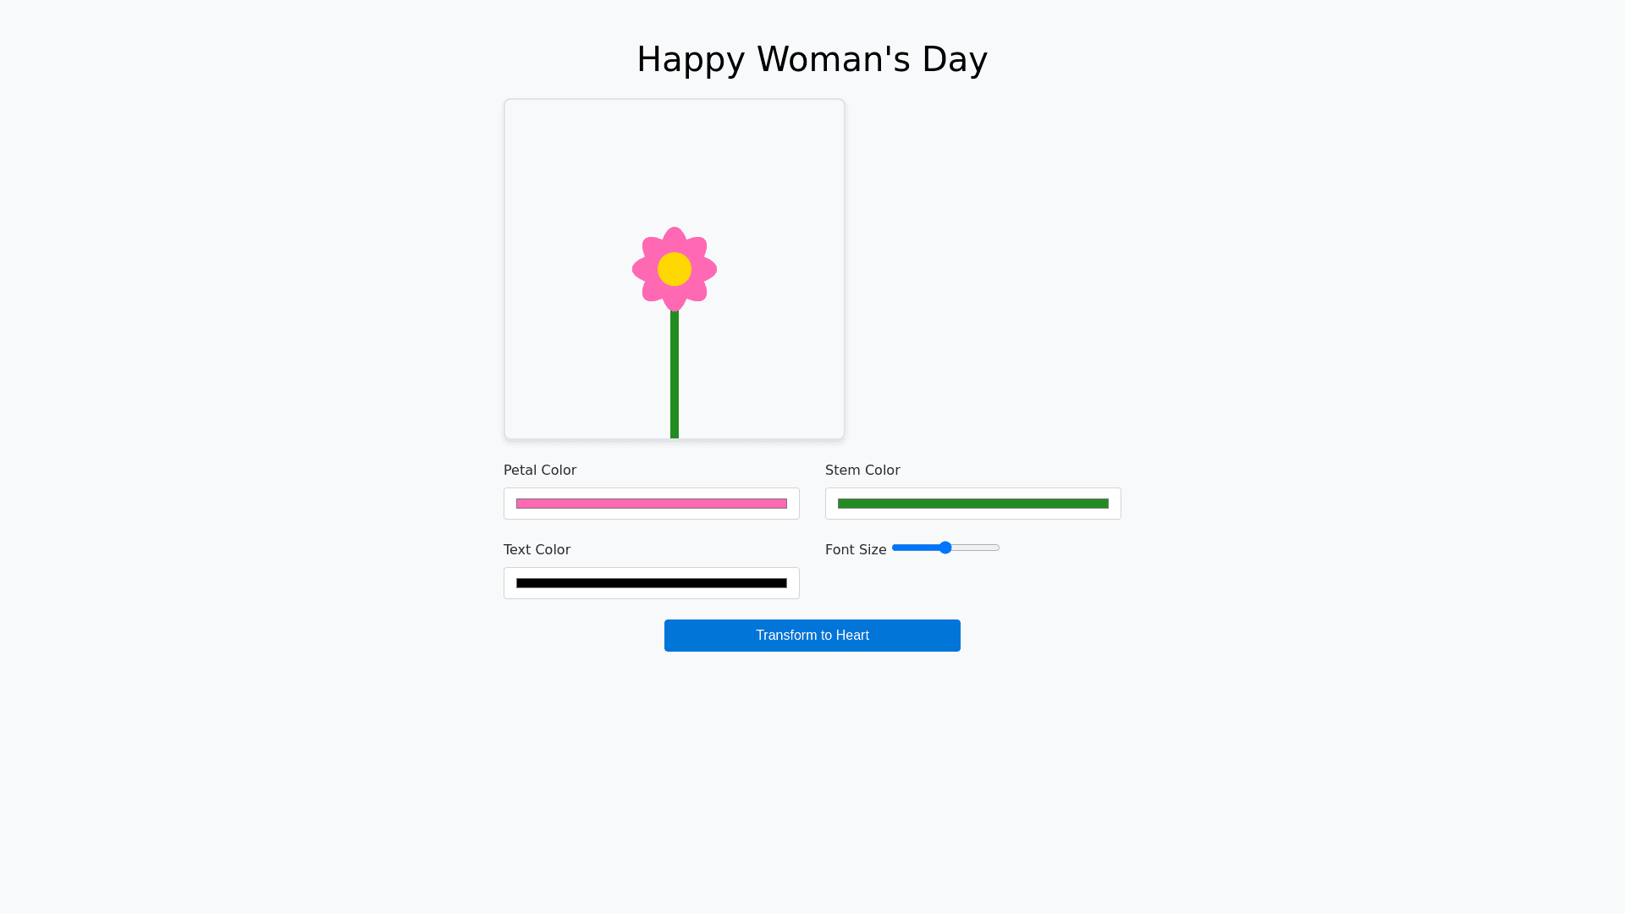Click the far right end of Font Size slider
The height and width of the screenshot is (914, 1625).
point(998,548)
